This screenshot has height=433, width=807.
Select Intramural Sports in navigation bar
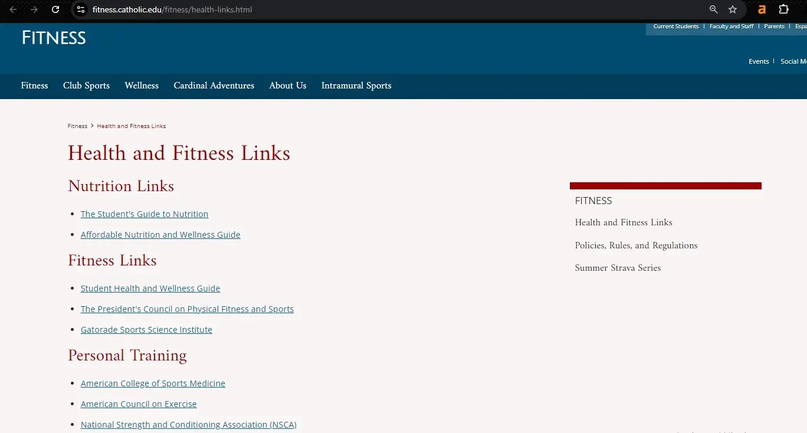[x=356, y=86]
